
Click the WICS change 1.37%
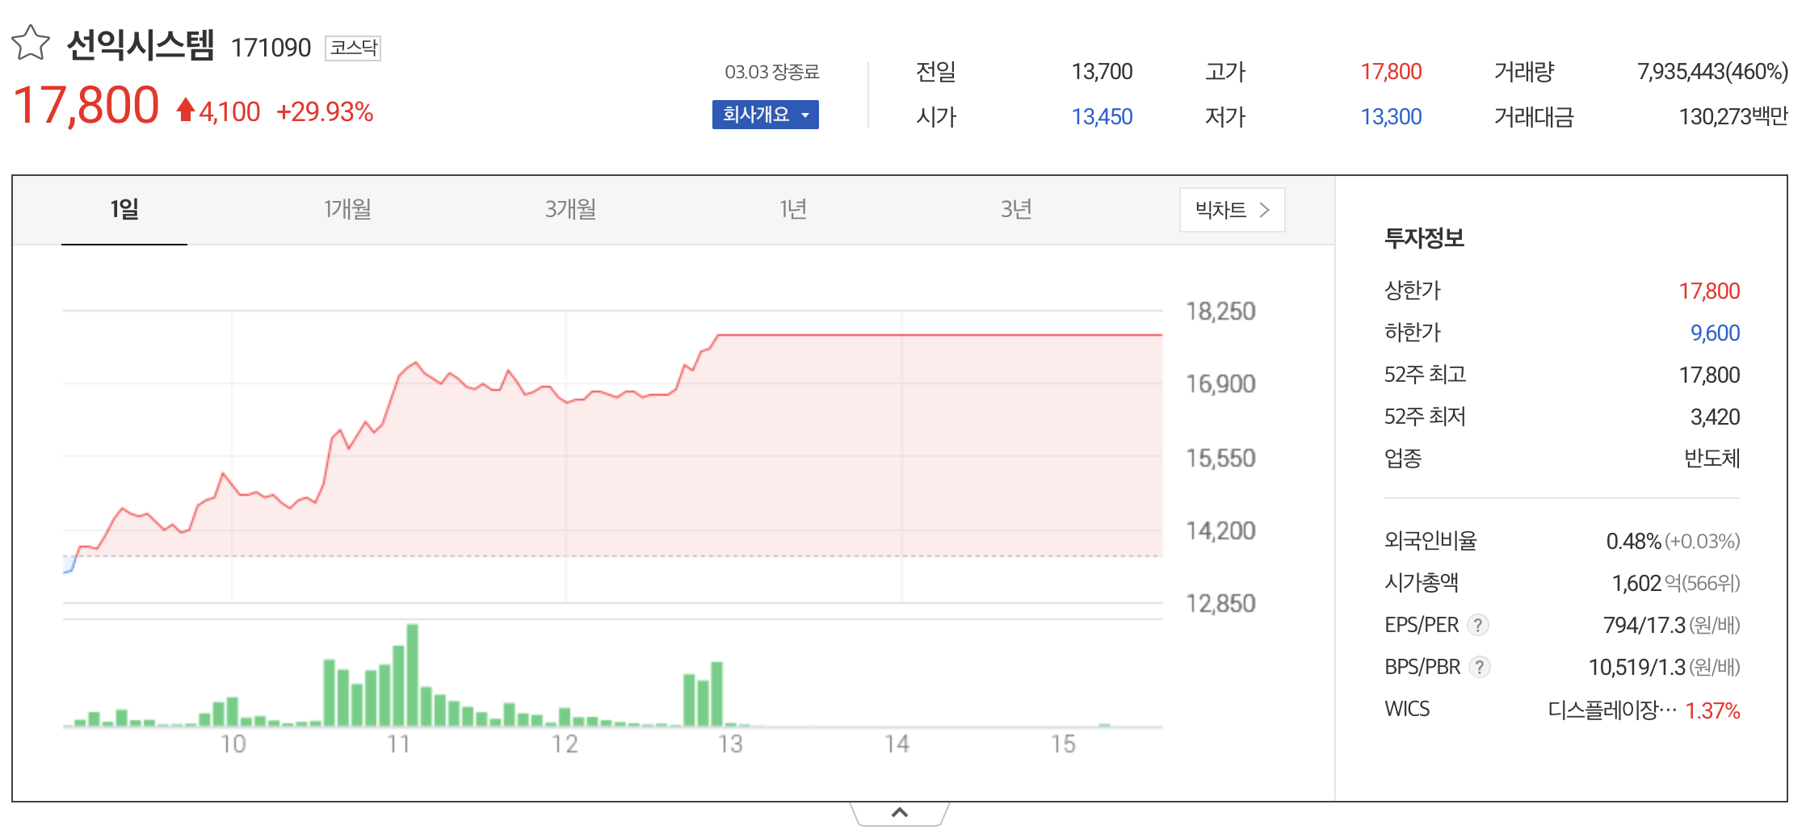coord(1712,710)
